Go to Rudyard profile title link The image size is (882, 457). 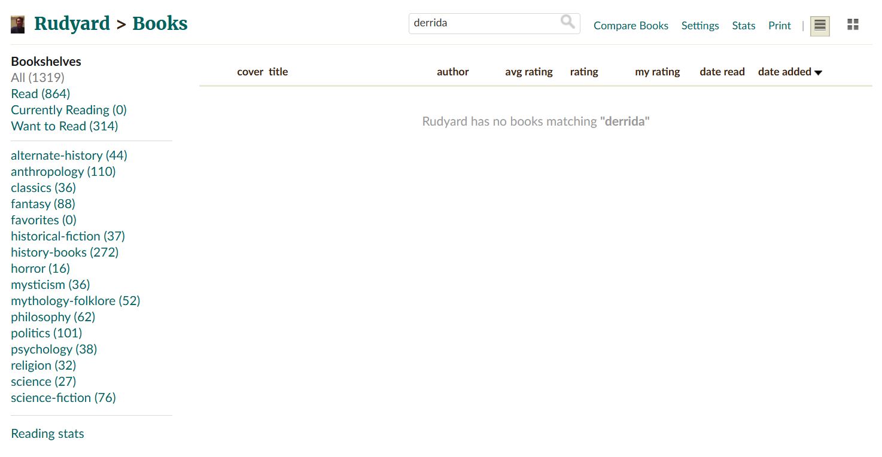pos(72,24)
